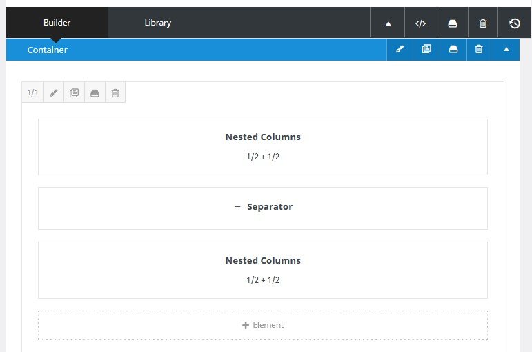The height and width of the screenshot is (352, 532).
Task: Clone the Container
Action: [x=426, y=50]
